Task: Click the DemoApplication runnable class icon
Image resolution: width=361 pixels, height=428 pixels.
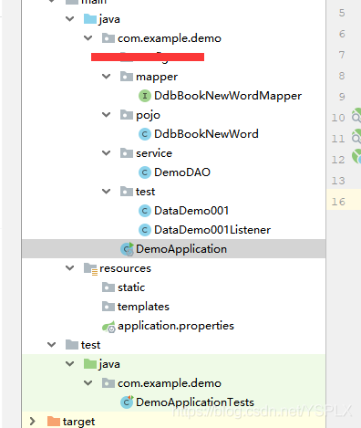Action: click(x=127, y=249)
